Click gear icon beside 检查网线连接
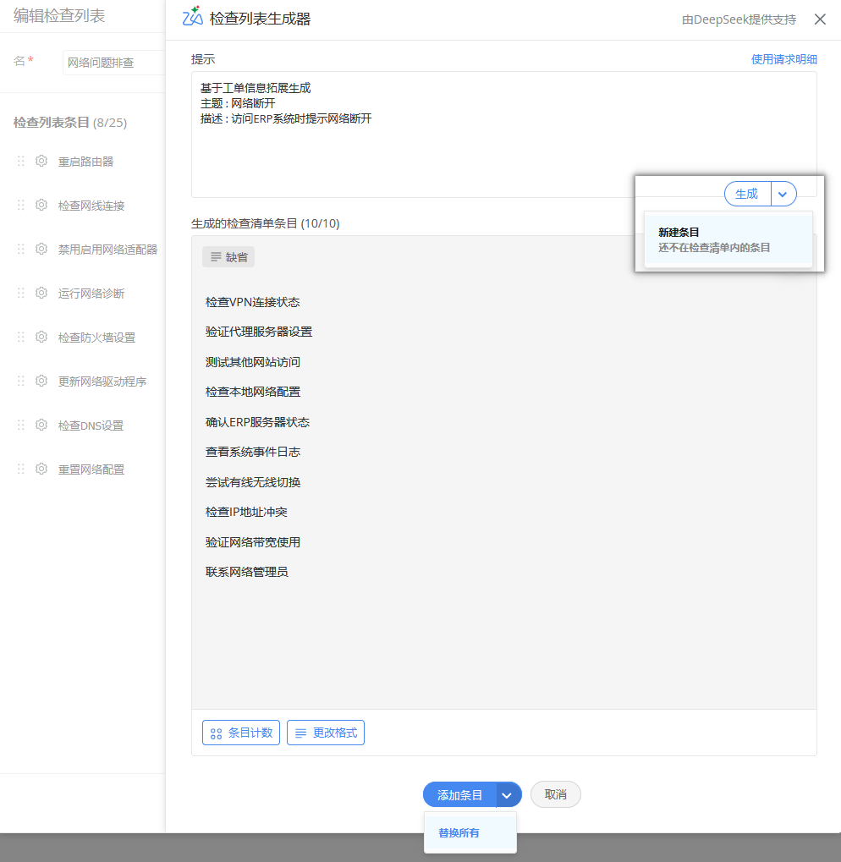Image resolution: width=841 pixels, height=862 pixels. click(41, 206)
